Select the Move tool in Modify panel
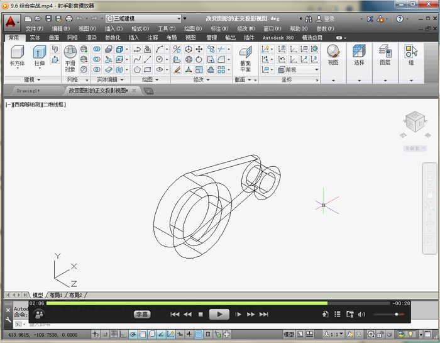440x343 pixels. (x=199, y=50)
